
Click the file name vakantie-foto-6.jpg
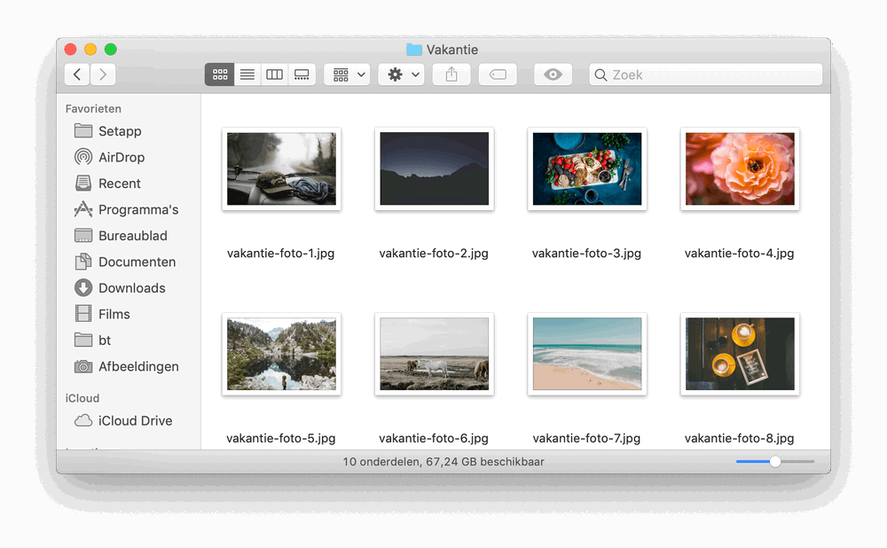pyautogui.click(x=434, y=438)
